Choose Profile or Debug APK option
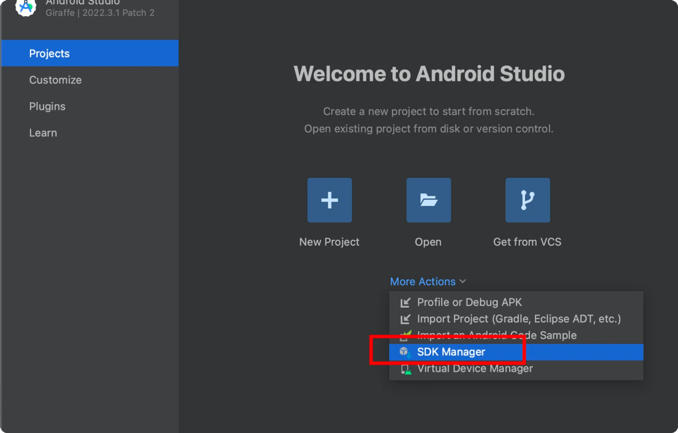Image resolution: width=678 pixels, height=433 pixels. click(x=469, y=302)
